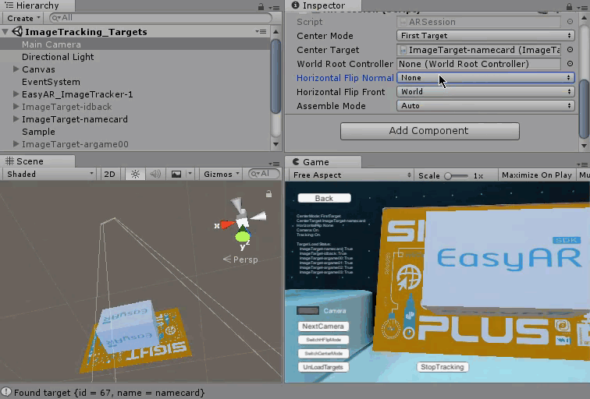590x399 pixels.
Task: Collapse the ImageTracking_Targets scene foldout
Action: [x=5, y=32]
